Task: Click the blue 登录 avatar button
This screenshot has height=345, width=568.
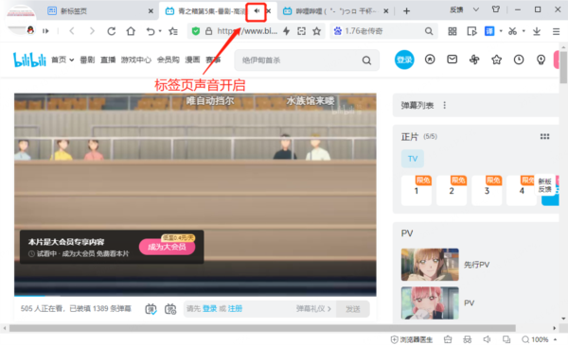Action: click(404, 60)
